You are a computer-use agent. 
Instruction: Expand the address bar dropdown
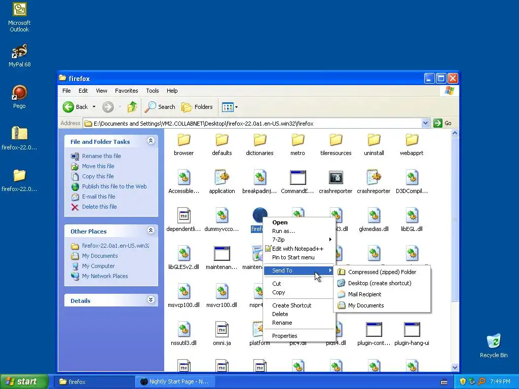tap(425, 124)
